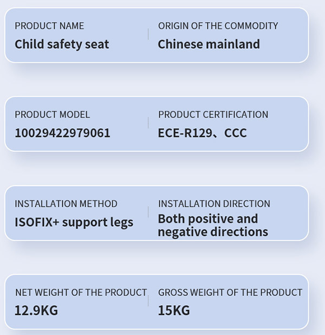Select the 15KG gross weight value
This screenshot has width=325, height=335.
point(174,311)
